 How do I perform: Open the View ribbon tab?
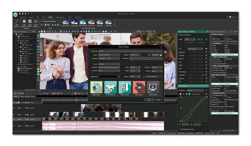(x=44, y=17)
